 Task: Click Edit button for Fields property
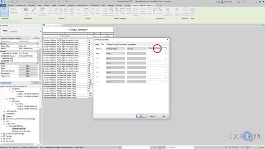(x=28, y=66)
